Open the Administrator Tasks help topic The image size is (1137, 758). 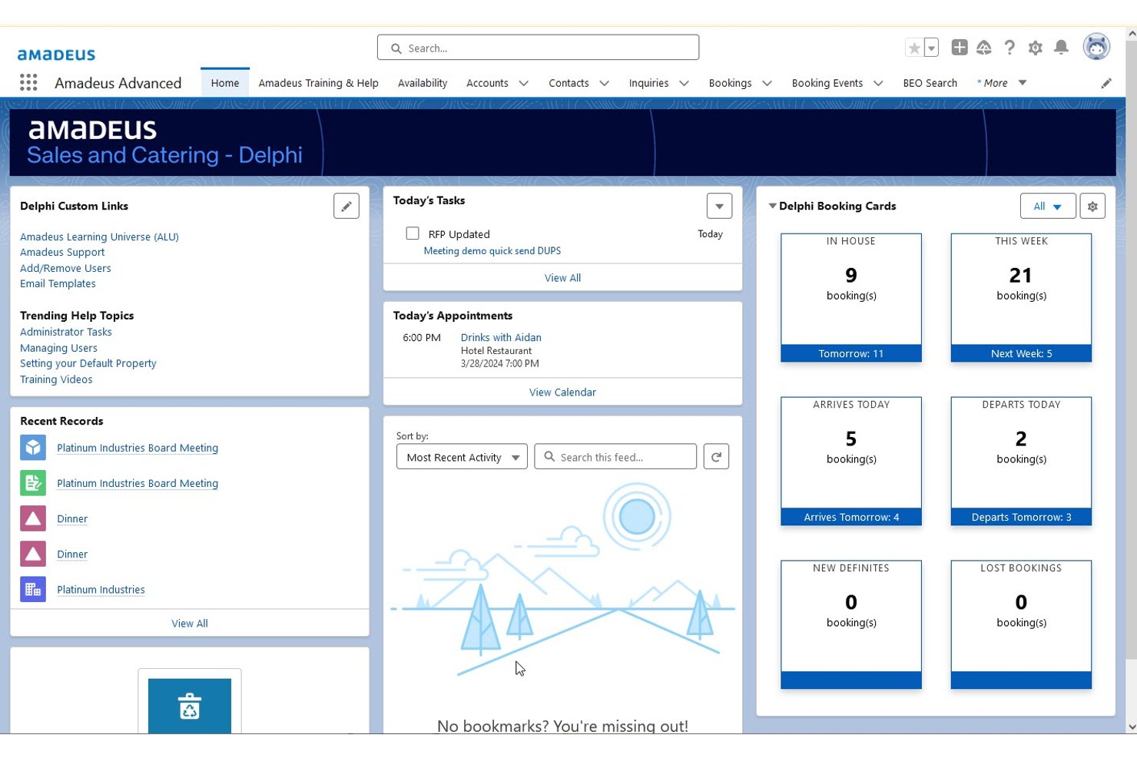(66, 332)
